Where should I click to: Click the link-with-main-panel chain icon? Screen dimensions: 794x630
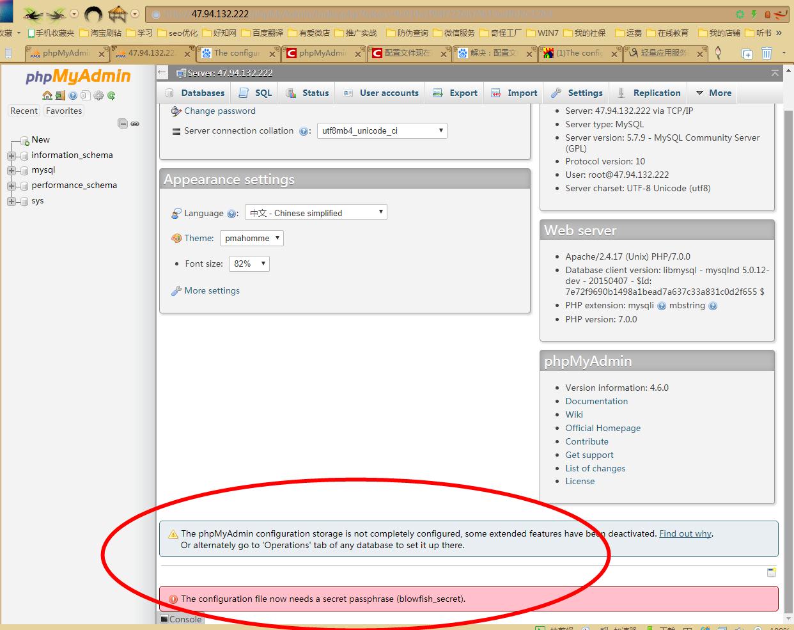point(135,123)
